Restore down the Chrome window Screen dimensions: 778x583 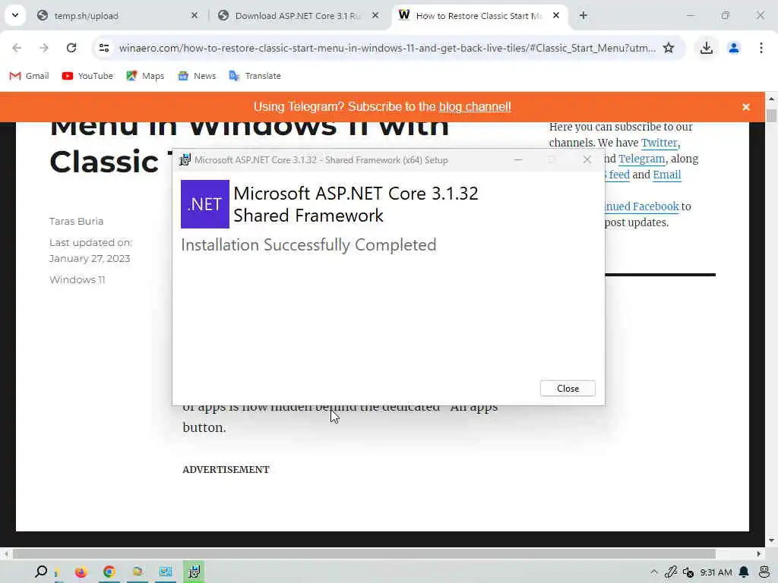726,16
